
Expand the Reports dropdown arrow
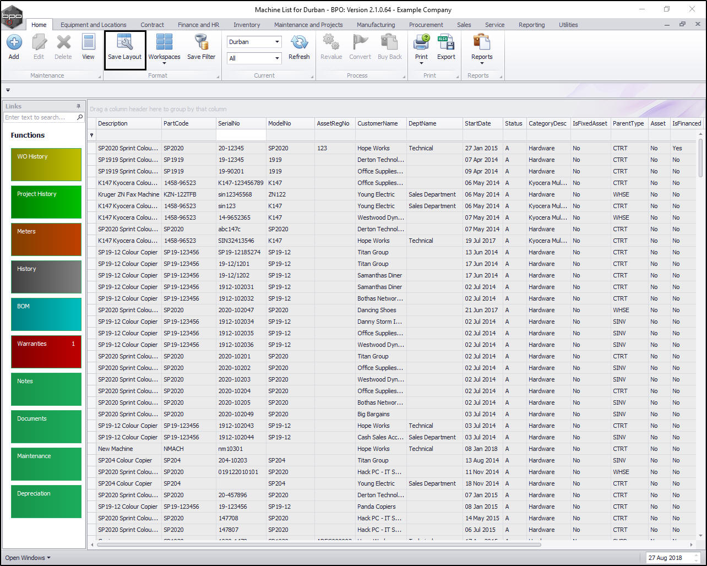pos(482,63)
